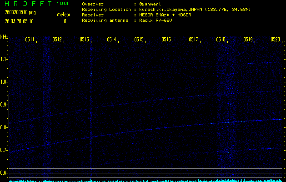Click the 1.00f version label

coord(63,4)
